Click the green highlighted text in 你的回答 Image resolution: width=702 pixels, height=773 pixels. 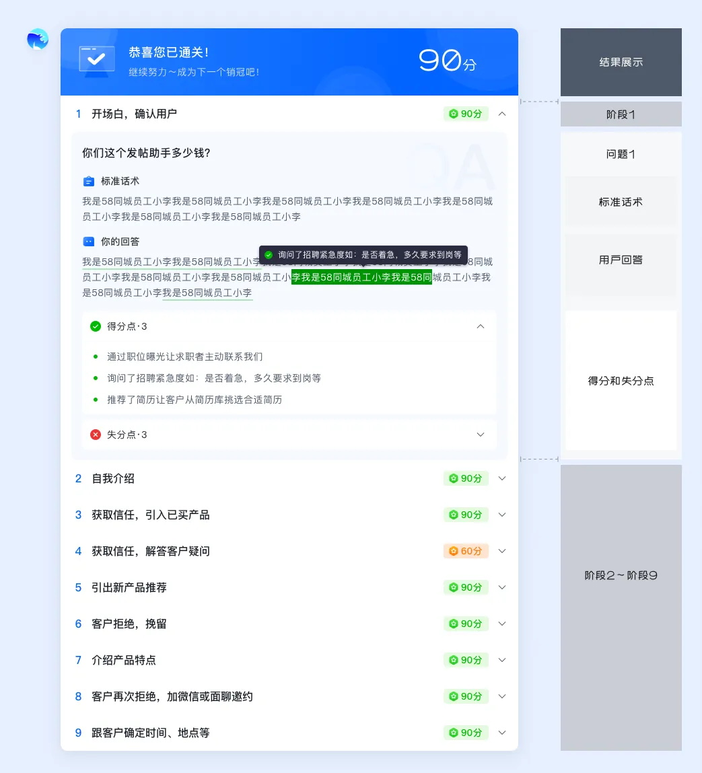tap(361, 277)
